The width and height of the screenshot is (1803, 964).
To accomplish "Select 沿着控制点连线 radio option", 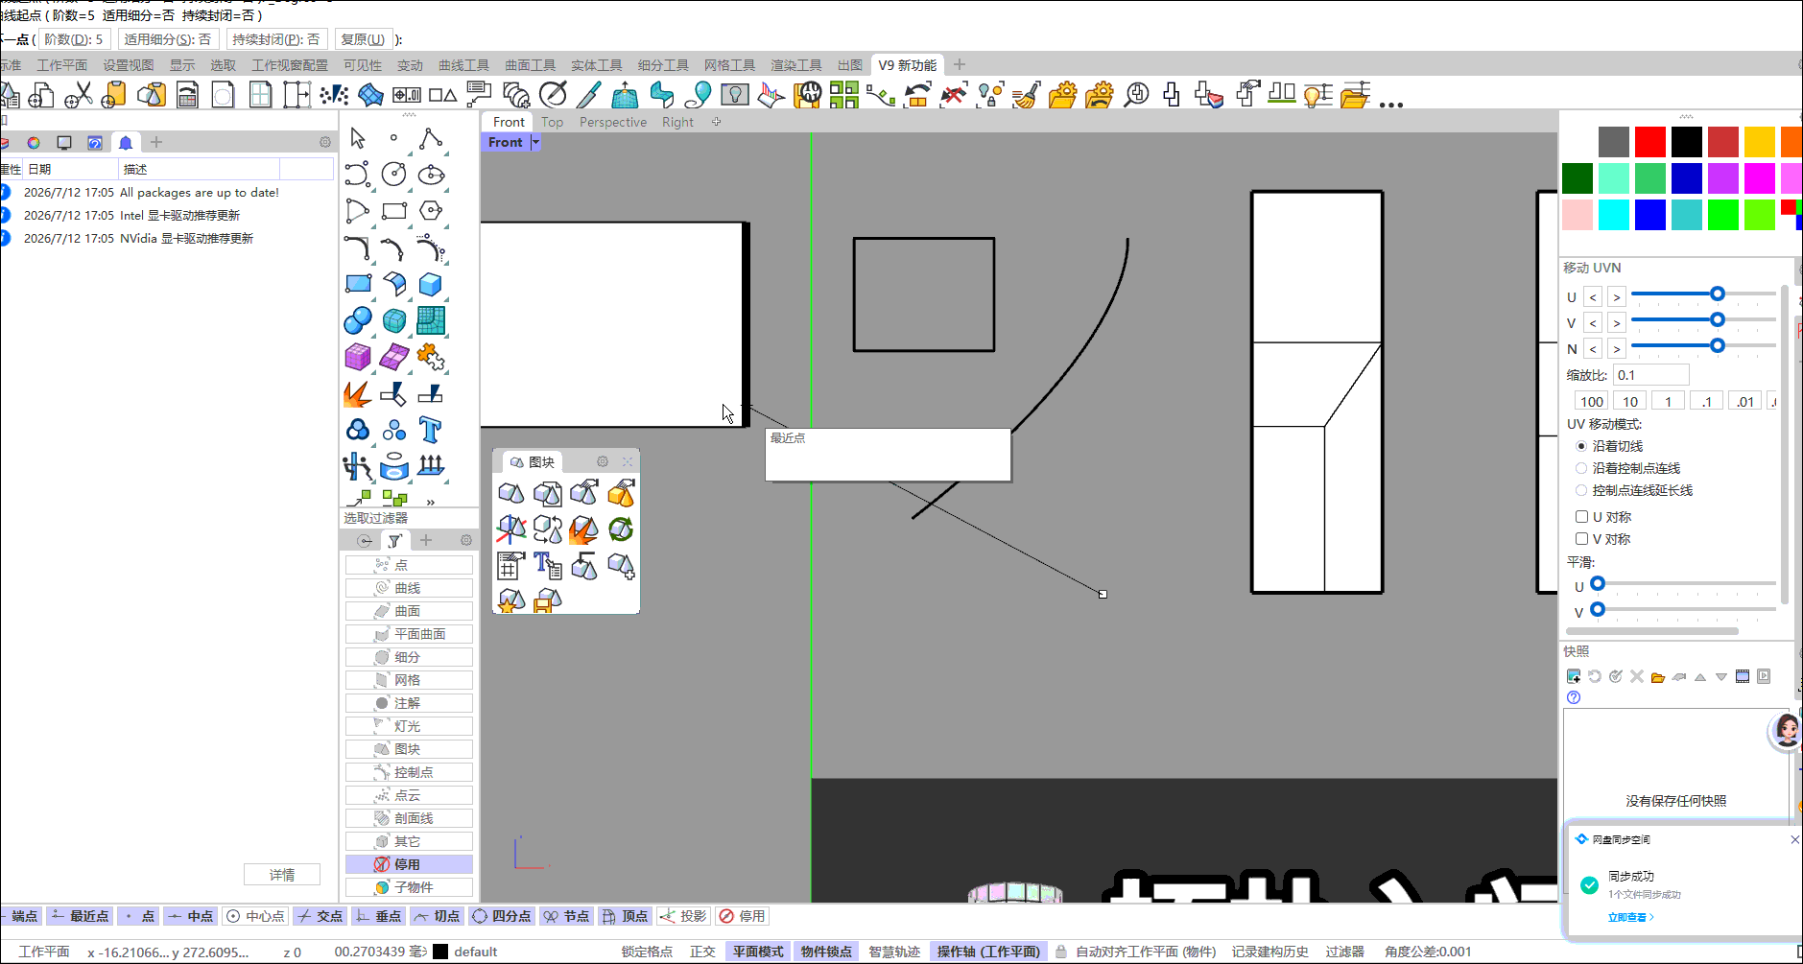I will [x=1581, y=468].
